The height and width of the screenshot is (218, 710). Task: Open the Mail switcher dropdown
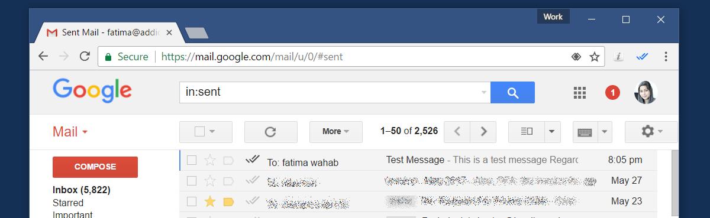(x=70, y=132)
